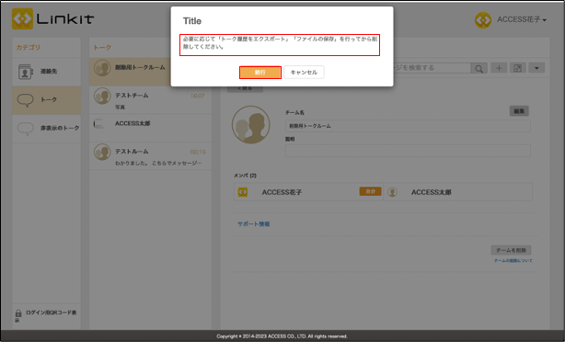
Task: Click ACCESS太郎 member avatar icon
Action: coord(392,192)
